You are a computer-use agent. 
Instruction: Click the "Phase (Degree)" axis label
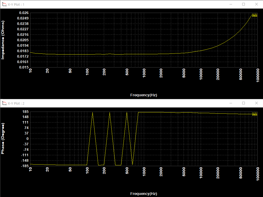tap(3, 139)
